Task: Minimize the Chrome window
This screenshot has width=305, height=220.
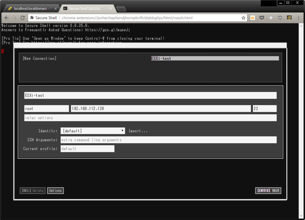Action: (281, 3)
